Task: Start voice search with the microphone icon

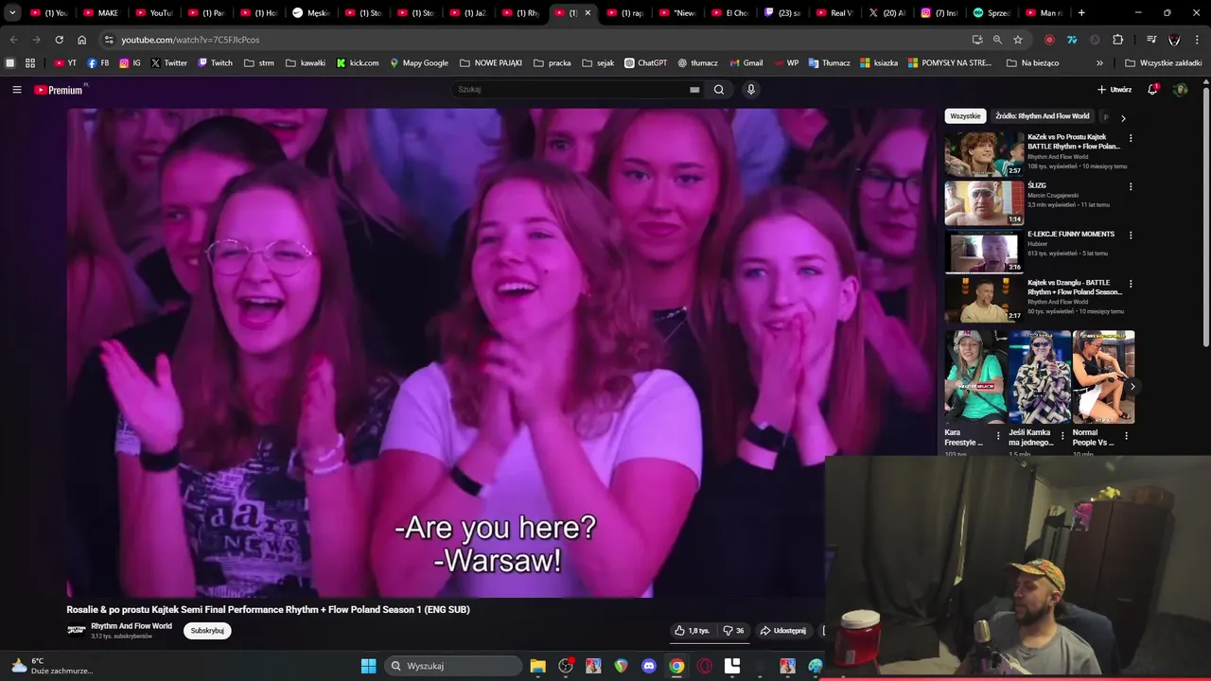Action: (751, 90)
